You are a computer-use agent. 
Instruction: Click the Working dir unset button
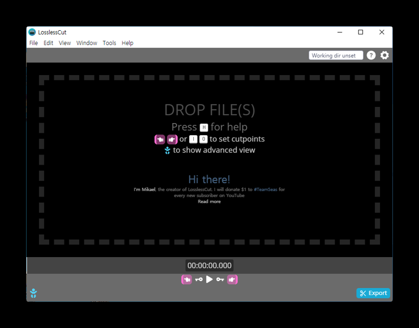(x=336, y=55)
